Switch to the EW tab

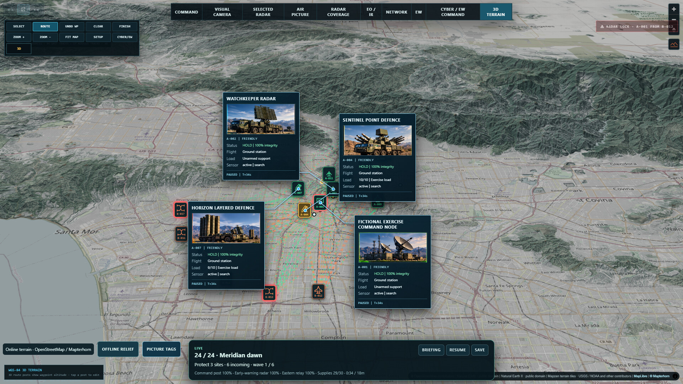(419, 12)
